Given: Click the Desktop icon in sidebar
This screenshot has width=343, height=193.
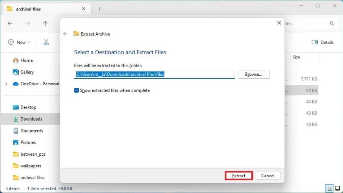Looking at the screenshot, I should pos(15,107).
